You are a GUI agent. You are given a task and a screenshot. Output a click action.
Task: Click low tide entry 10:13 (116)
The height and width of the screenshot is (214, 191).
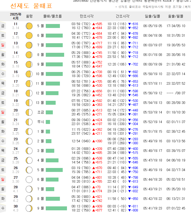(117, 24)
